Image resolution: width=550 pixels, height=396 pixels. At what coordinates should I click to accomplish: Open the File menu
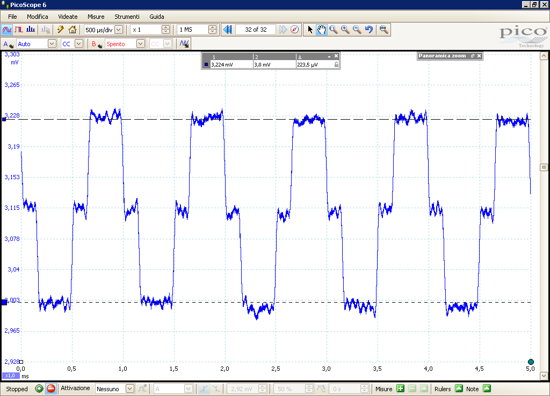pyautogui.click(x=12, y=17)
